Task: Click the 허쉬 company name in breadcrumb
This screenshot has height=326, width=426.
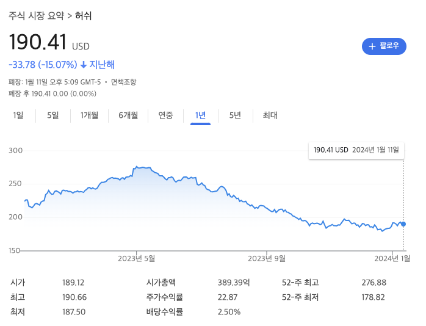Action: click(x=84, y=16)
